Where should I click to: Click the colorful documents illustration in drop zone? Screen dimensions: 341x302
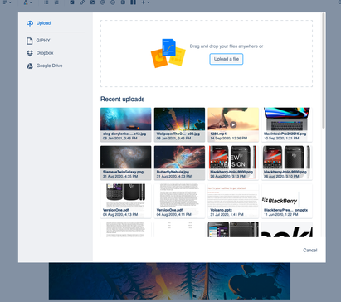[x=168, y=53]
